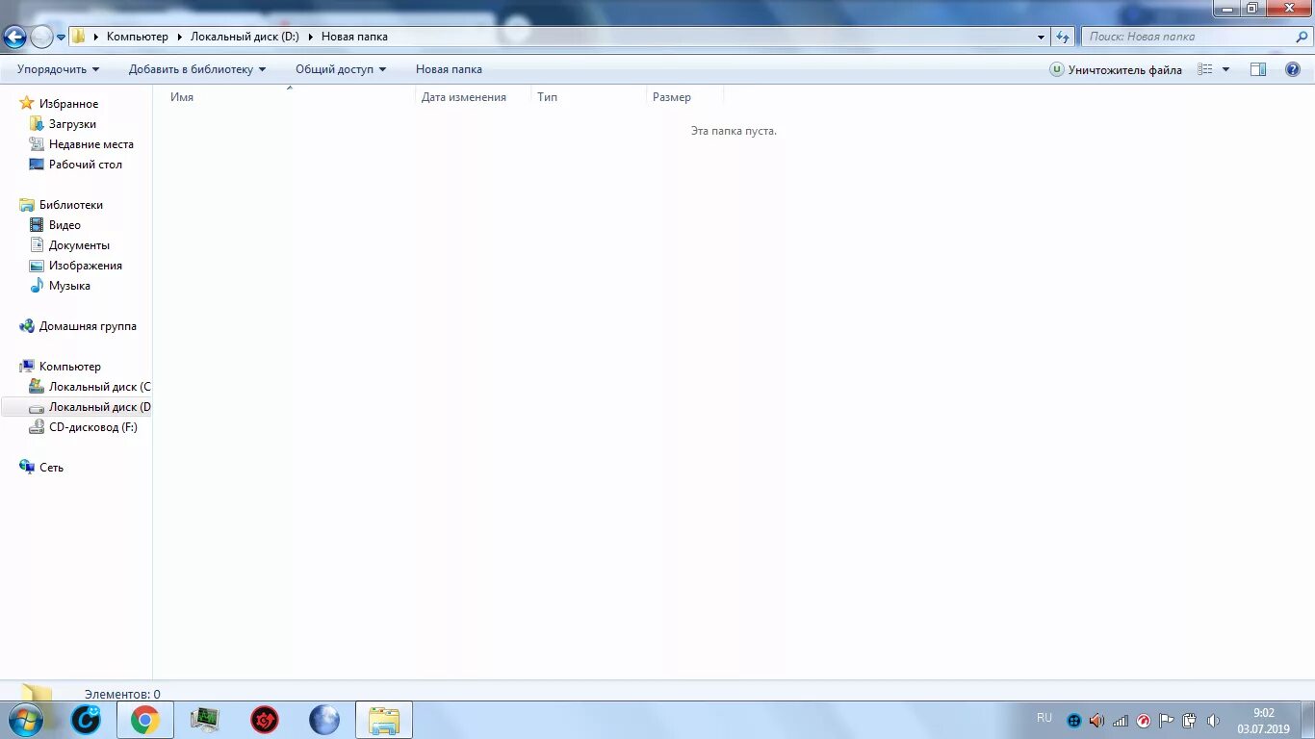Launch the blue C app on the taskbar
Viewport: 1315px width, 739px height.
pyautogui.click(x=86, y=720)
